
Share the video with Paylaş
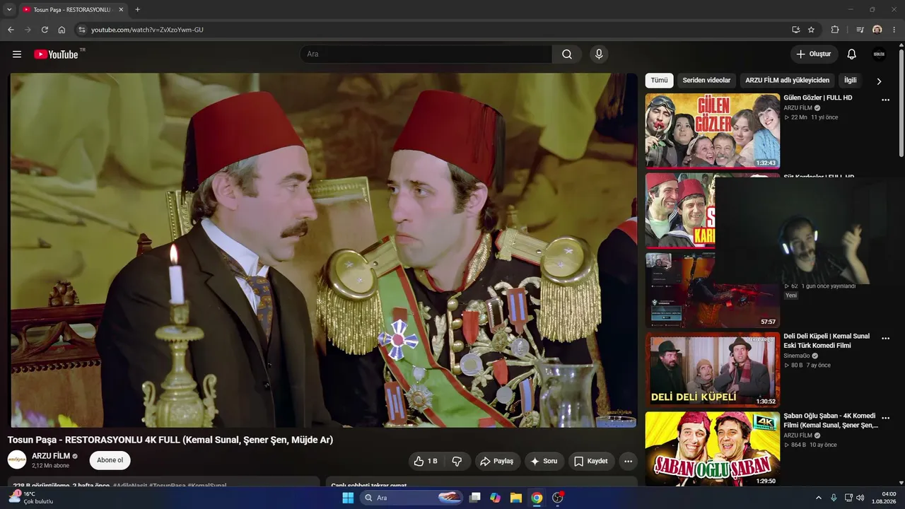[498, 461]
